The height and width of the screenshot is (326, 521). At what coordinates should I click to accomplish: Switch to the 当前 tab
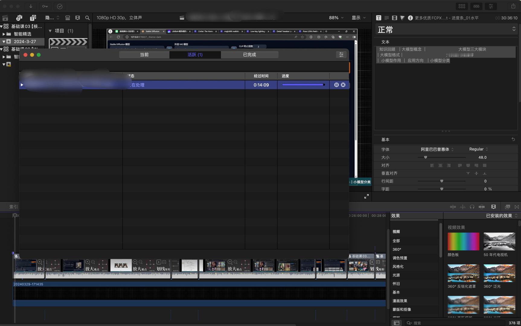pyautogui.click(x=144, y=55)
